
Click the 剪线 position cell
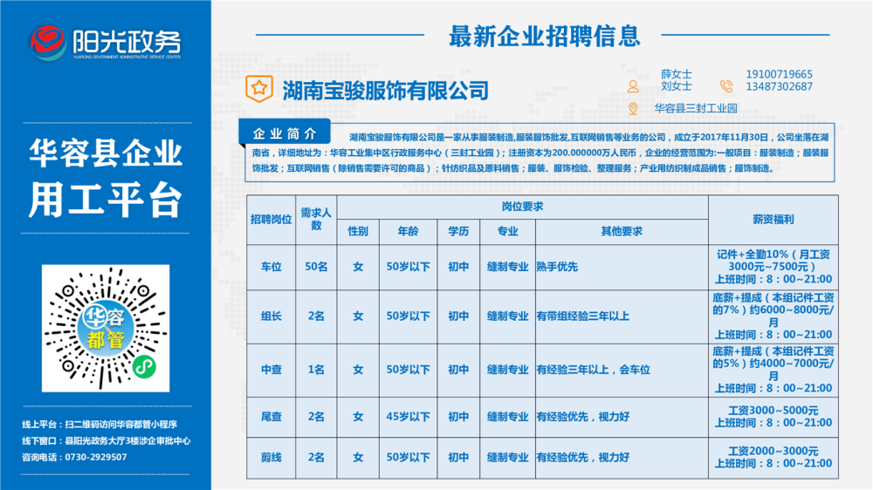tap(272, 458)
